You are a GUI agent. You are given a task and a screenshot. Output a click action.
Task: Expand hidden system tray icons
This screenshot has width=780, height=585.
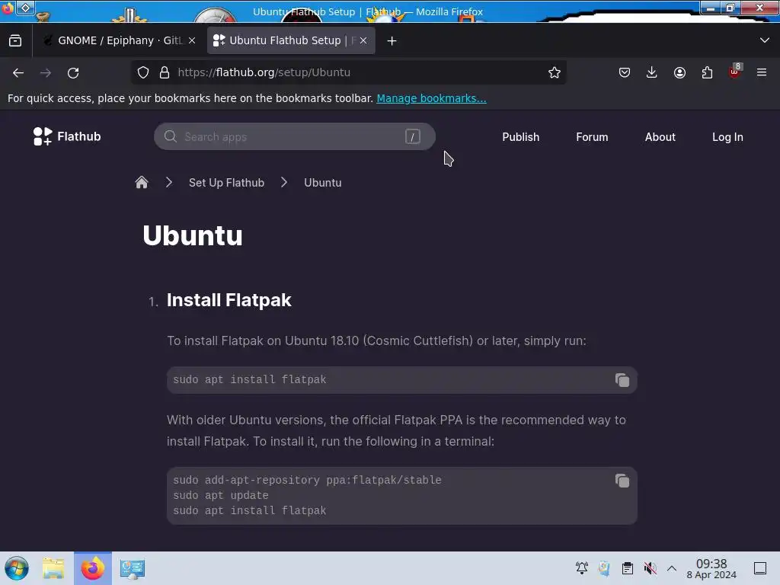point(672,568)
